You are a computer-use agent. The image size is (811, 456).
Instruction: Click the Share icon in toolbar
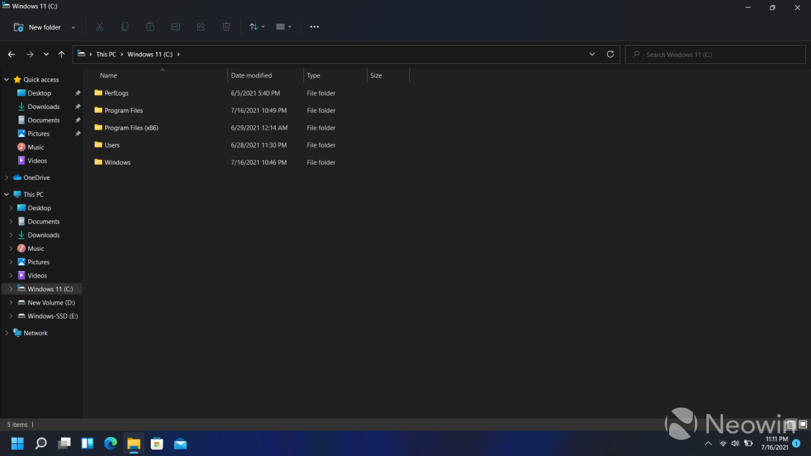point(201,27)
